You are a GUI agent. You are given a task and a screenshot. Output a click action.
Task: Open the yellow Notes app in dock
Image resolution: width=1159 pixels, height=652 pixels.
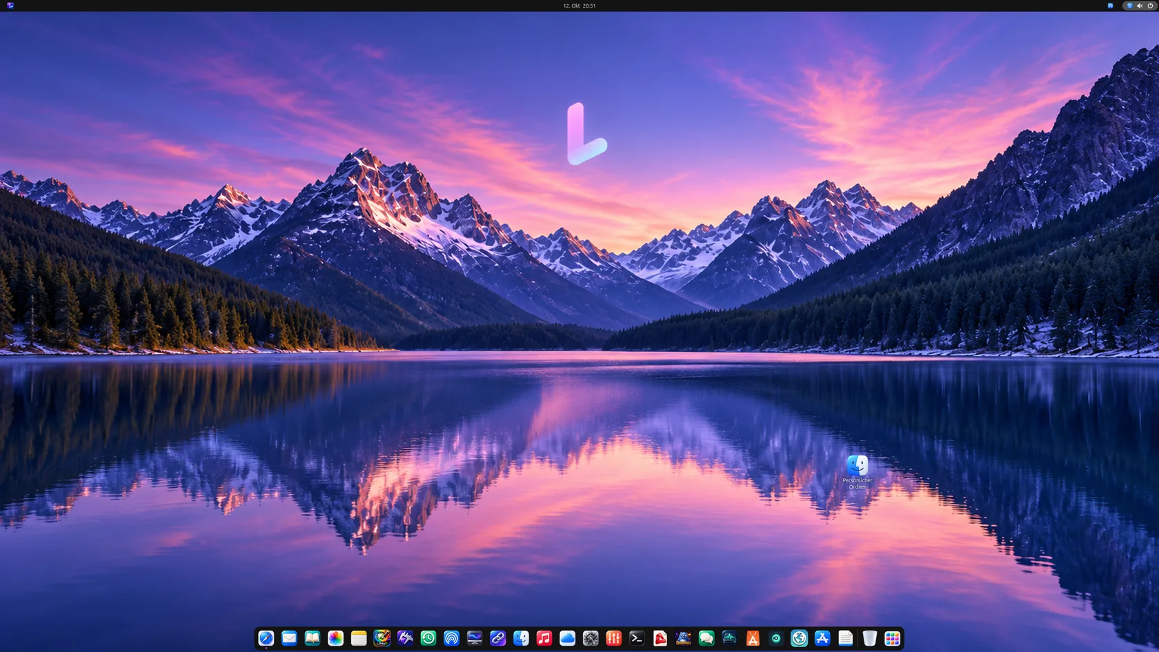point(359,638)
